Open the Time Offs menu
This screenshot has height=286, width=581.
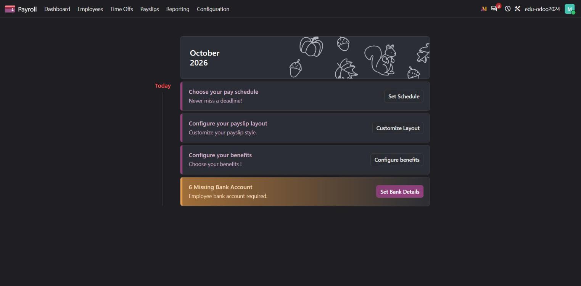tap(122, 9)
